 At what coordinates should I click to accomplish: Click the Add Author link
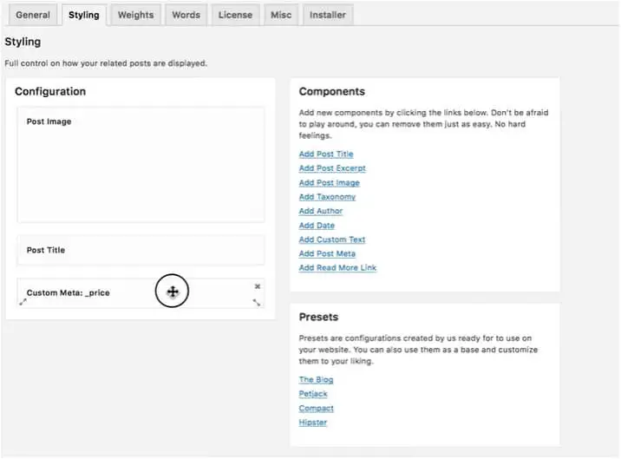click(321, 211)
